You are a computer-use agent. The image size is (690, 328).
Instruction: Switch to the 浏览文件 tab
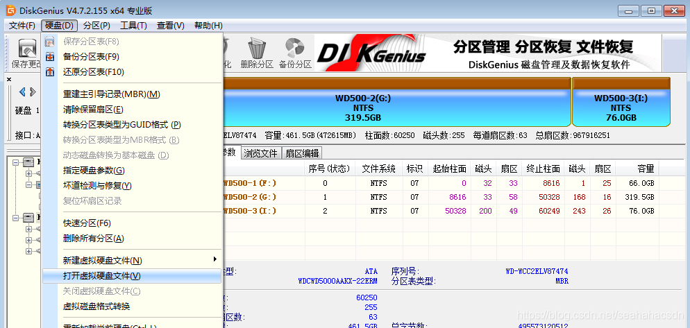261,153
